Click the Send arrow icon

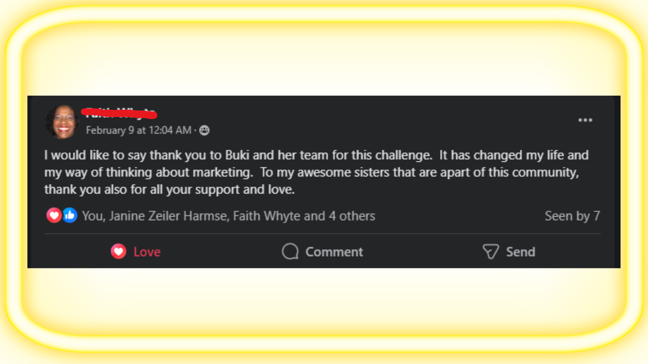(490, 252)
